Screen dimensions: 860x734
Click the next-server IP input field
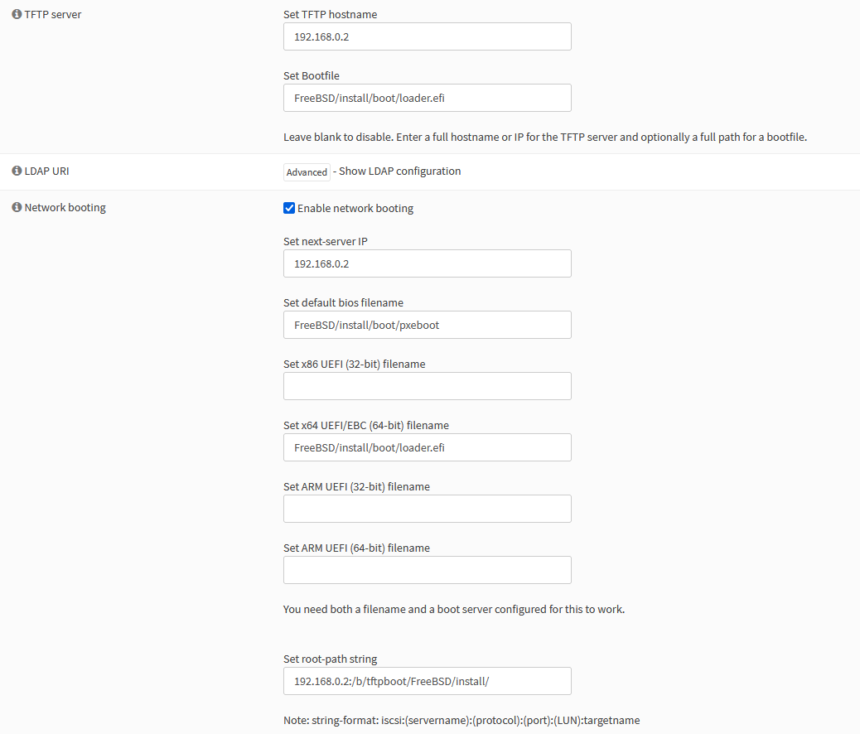click(x=427, y=263)
